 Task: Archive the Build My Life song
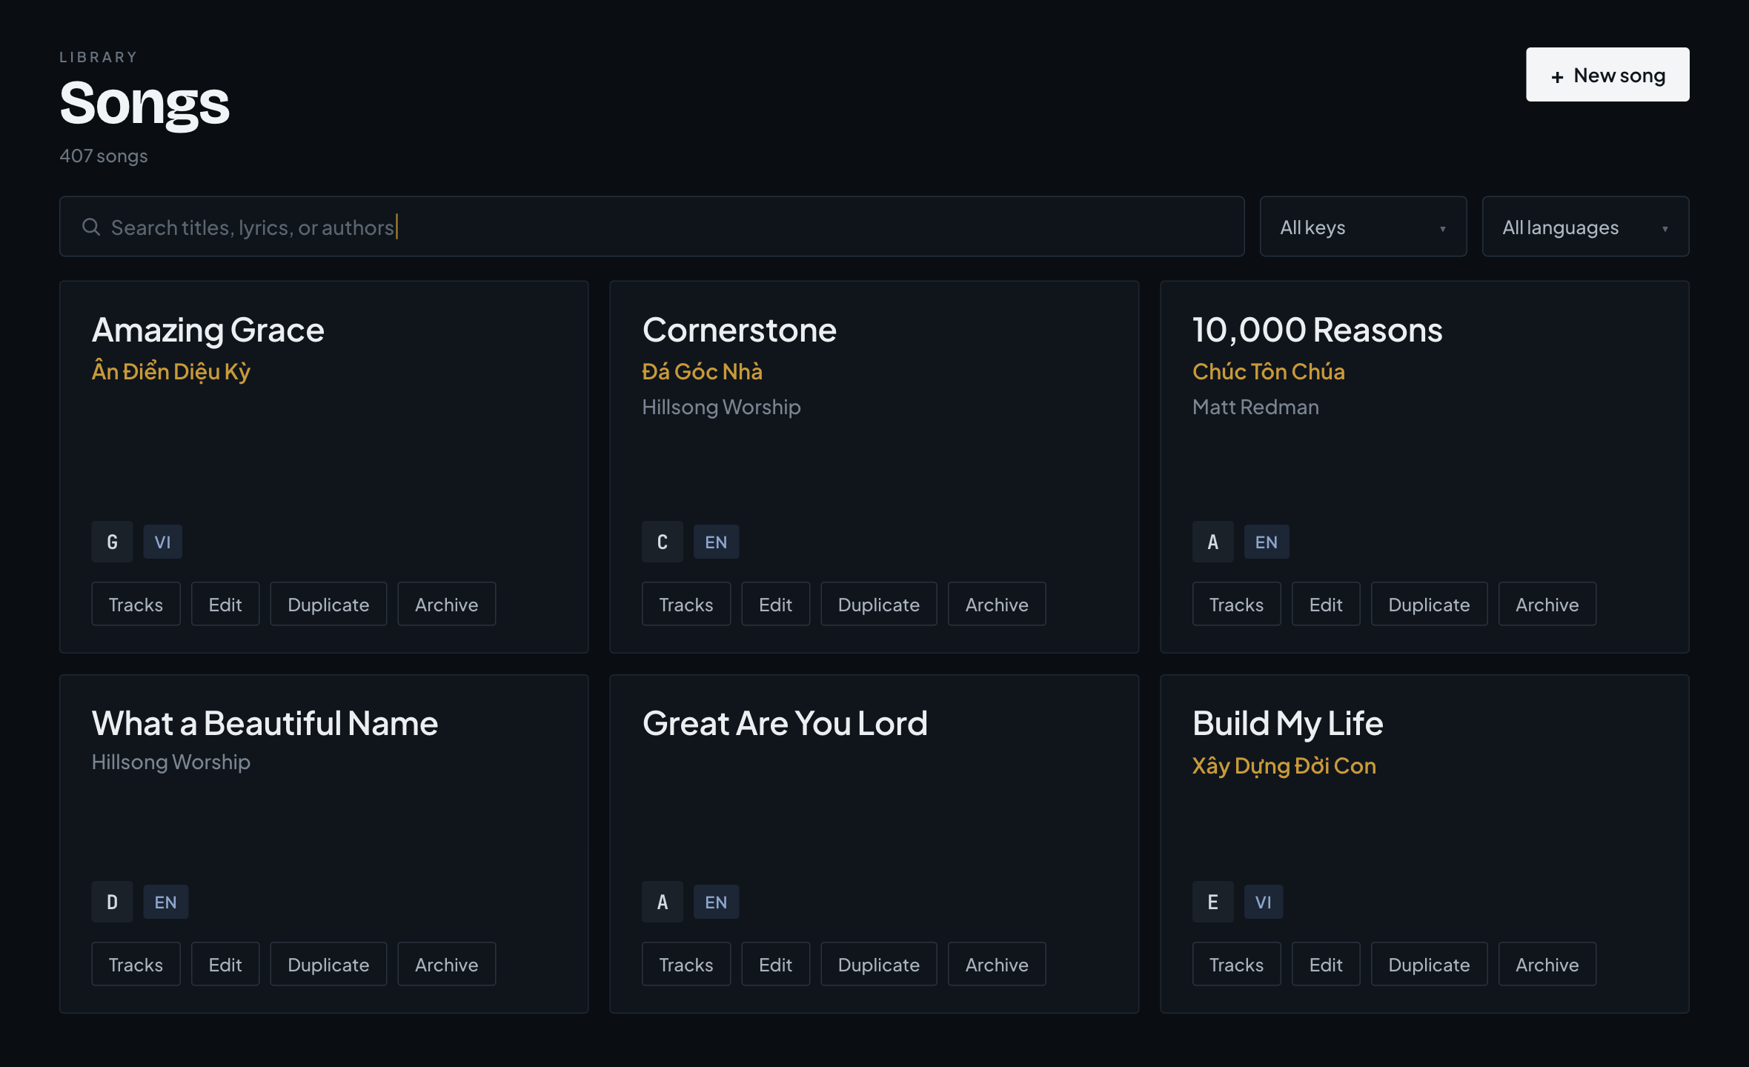1547,964
